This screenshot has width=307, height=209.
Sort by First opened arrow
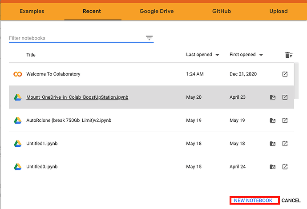(261, 55)
